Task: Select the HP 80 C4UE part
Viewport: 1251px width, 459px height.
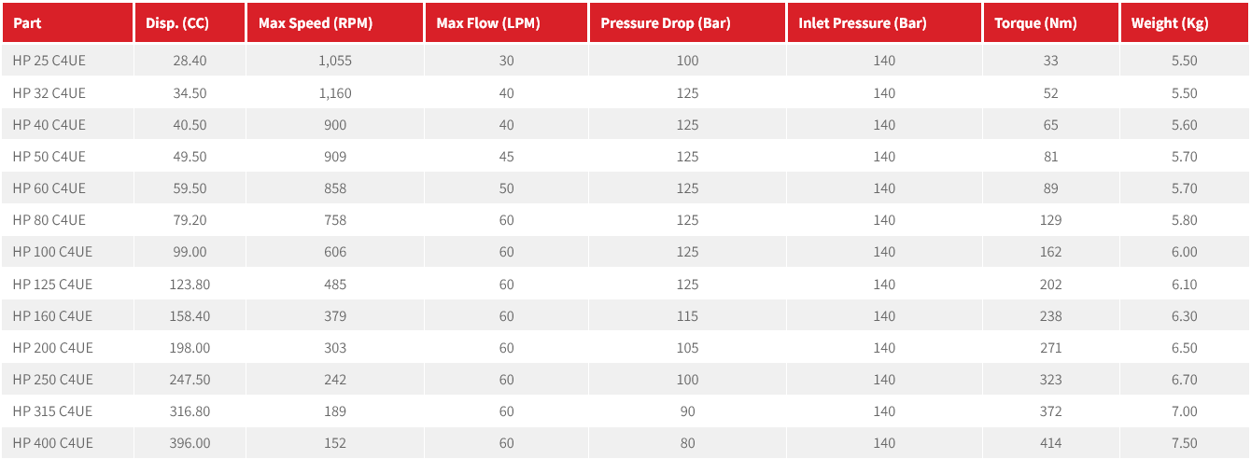Action: [x=49, y=220]
